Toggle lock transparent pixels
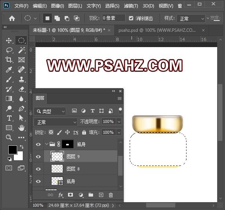 pos(51,132)
